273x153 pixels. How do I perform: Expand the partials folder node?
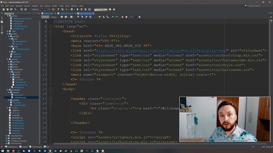coord(9,100)
